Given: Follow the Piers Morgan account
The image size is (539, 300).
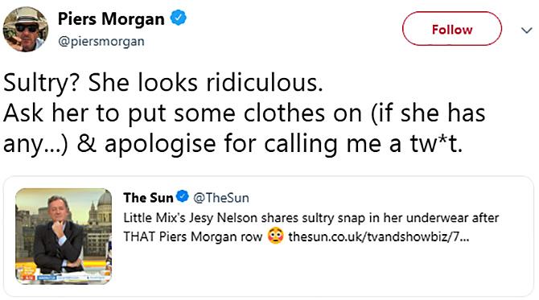Looking at the screenshot, I should (x=451, y=29).
